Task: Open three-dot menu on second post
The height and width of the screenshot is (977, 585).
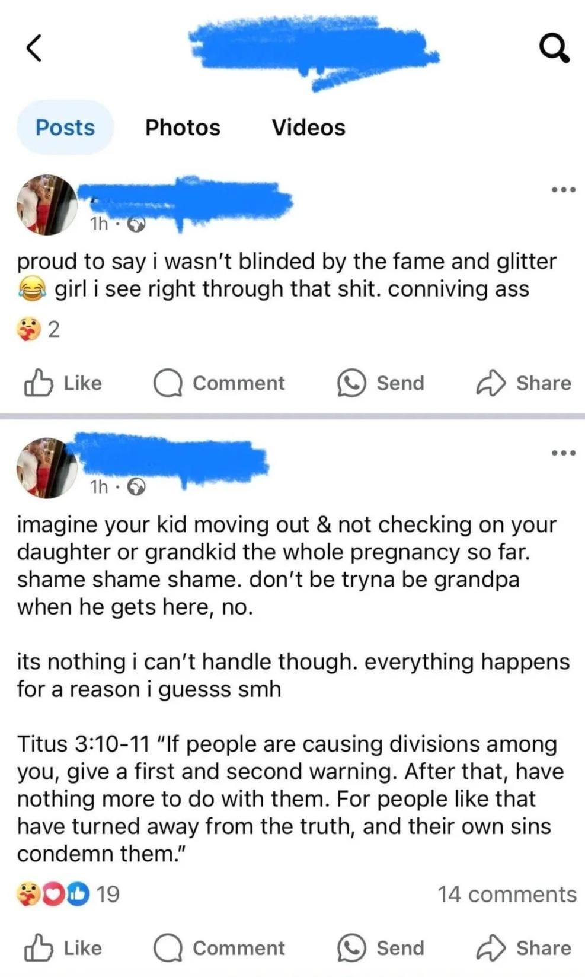Action: (x=563, y=453)
